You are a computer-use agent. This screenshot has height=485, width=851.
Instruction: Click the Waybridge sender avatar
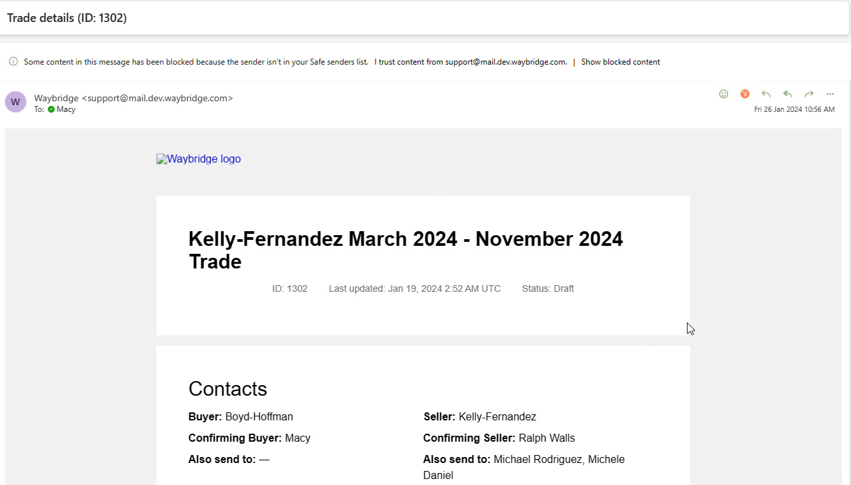[x=15, y=102]
